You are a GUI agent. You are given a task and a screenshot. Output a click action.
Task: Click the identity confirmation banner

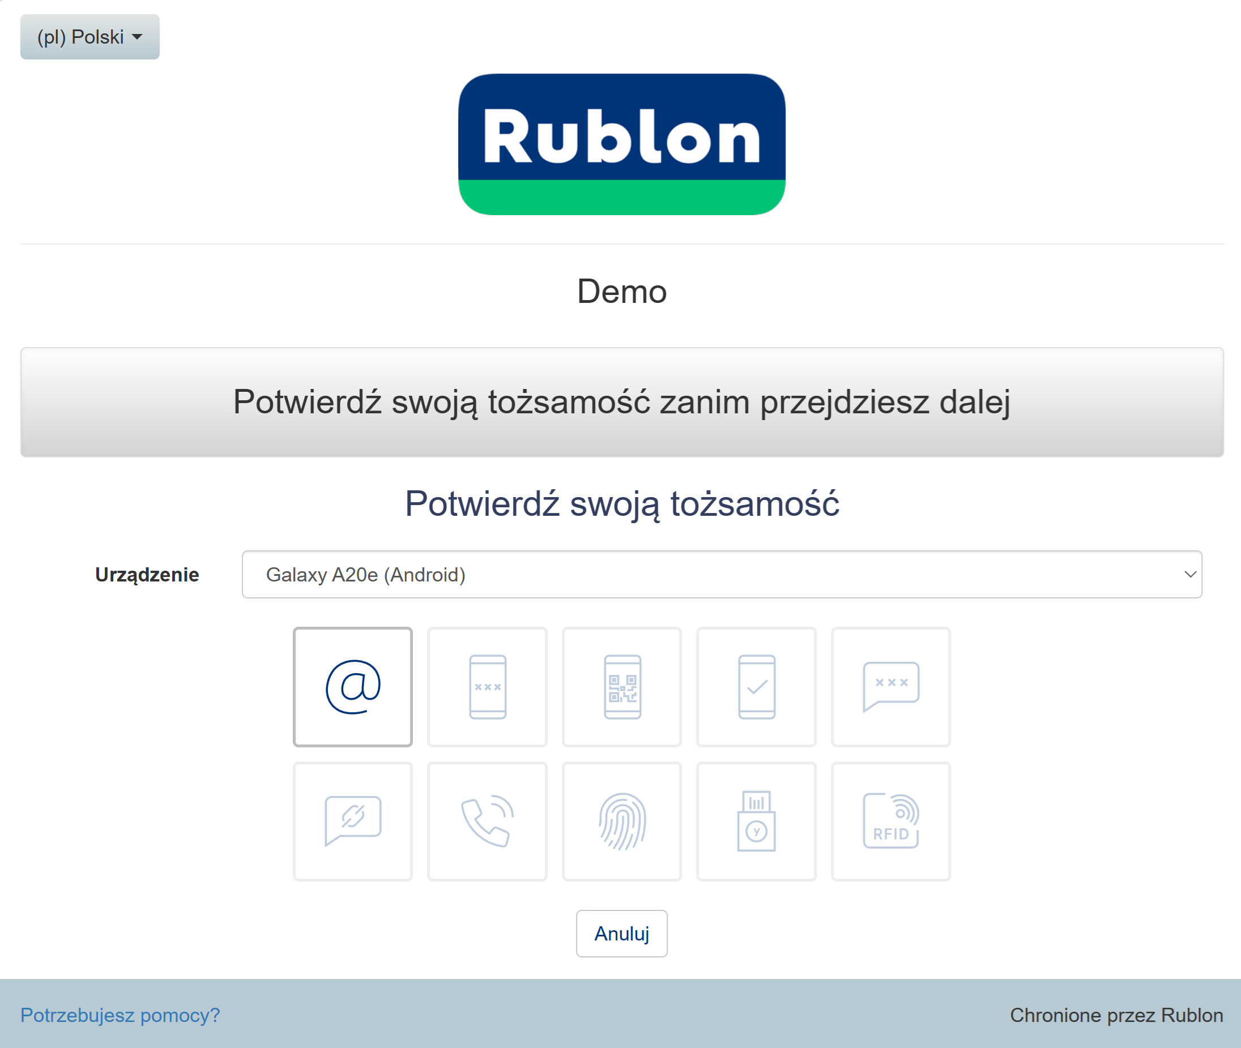coord(622,402)
